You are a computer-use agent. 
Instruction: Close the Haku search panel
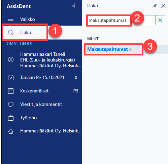coord(163,6)
